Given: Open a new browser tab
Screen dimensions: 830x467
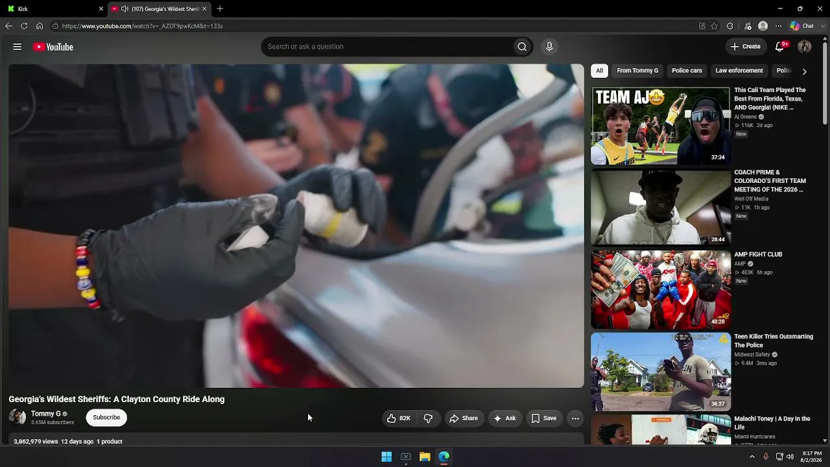Looking at the screenshot, I should (220, 9).
